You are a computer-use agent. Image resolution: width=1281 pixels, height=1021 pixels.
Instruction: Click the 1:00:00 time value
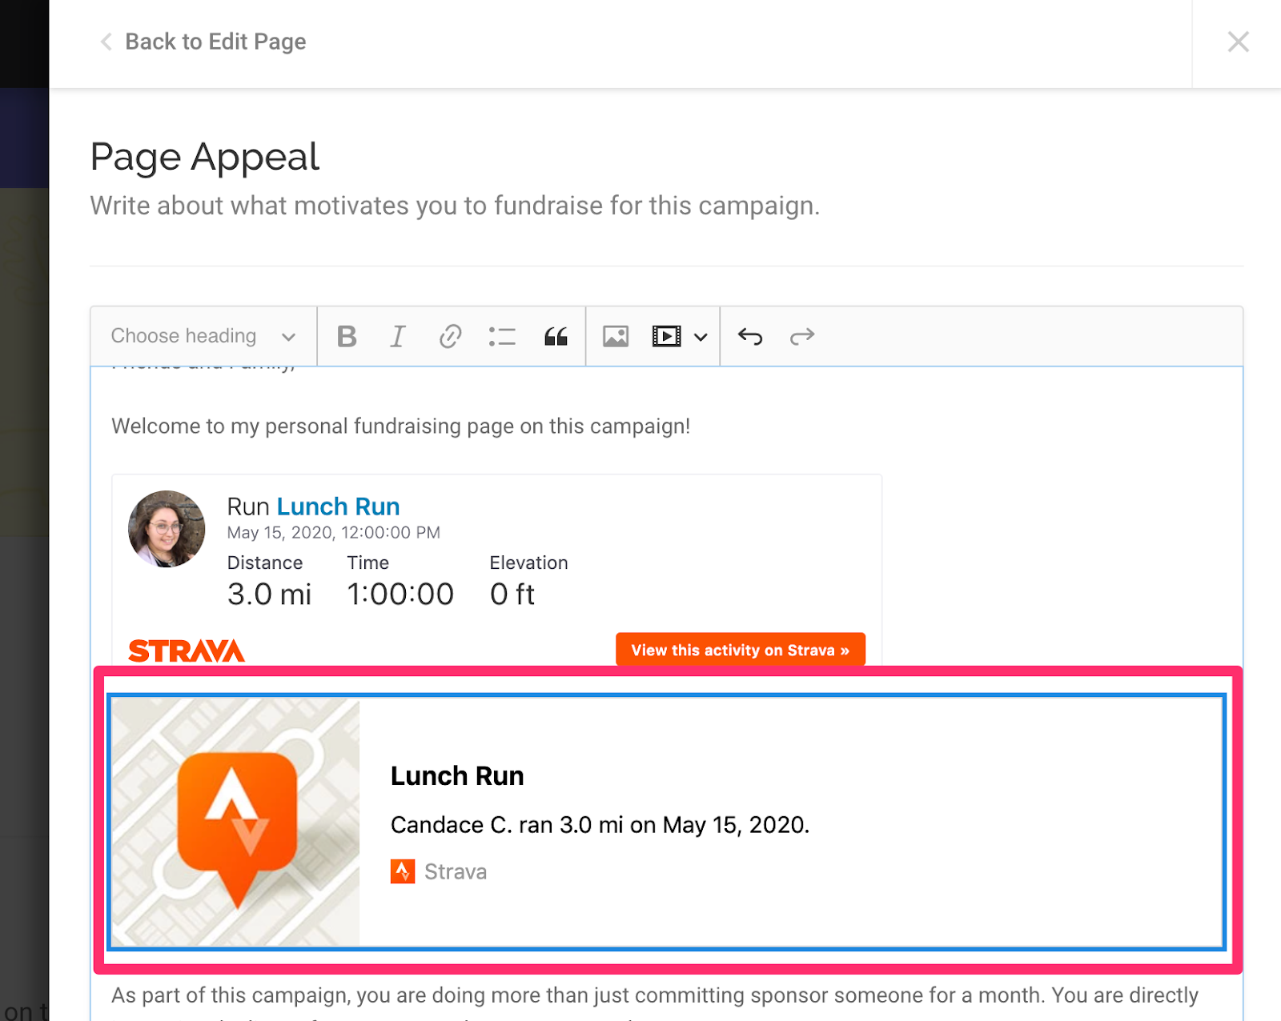click(x=400, y=595)
